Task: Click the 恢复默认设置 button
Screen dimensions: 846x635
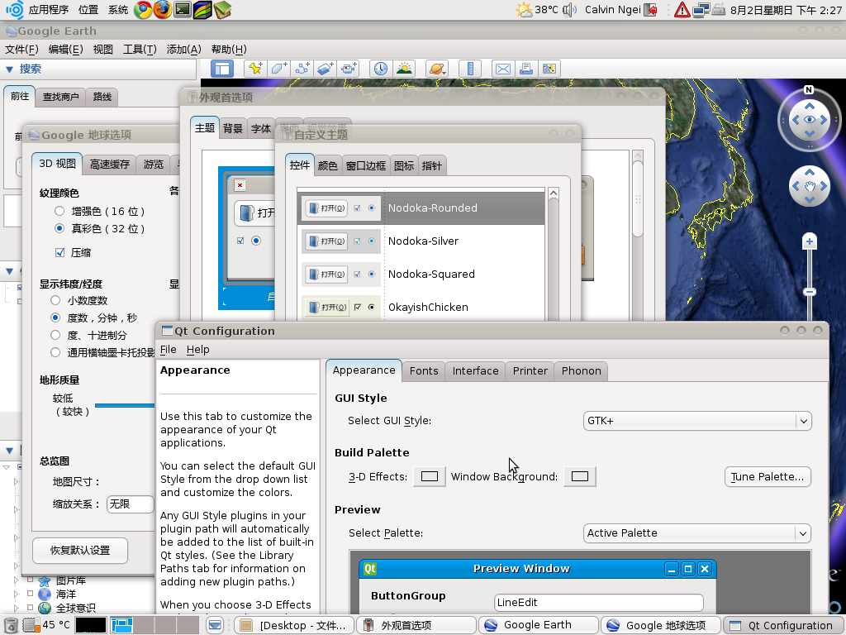Action: point(80,550)
